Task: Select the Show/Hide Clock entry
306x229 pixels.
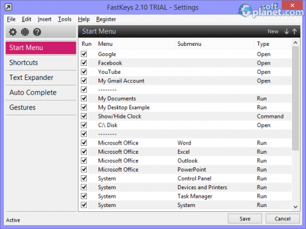Action: [119, 116]
